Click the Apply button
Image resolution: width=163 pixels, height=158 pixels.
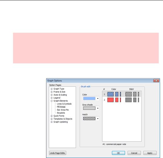click(x=150, y=153)
